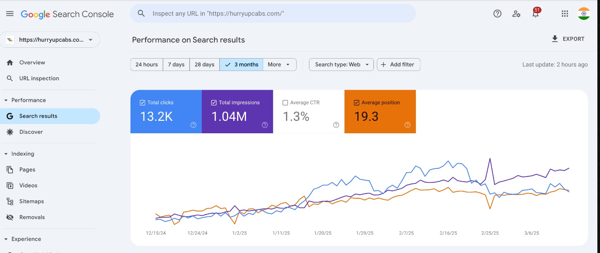Open the Google apps grid
The height and width of the screenshot is (253, 600).
[565, 14]
